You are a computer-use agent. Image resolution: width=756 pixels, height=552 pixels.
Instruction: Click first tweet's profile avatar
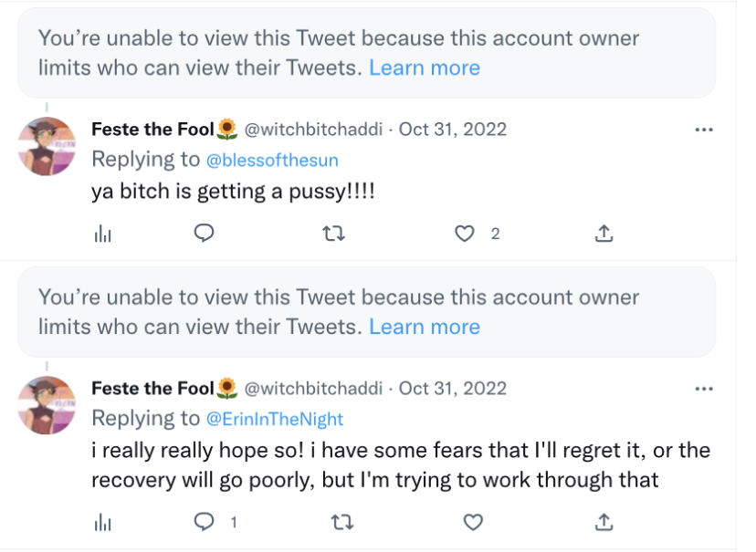(46, 146)
